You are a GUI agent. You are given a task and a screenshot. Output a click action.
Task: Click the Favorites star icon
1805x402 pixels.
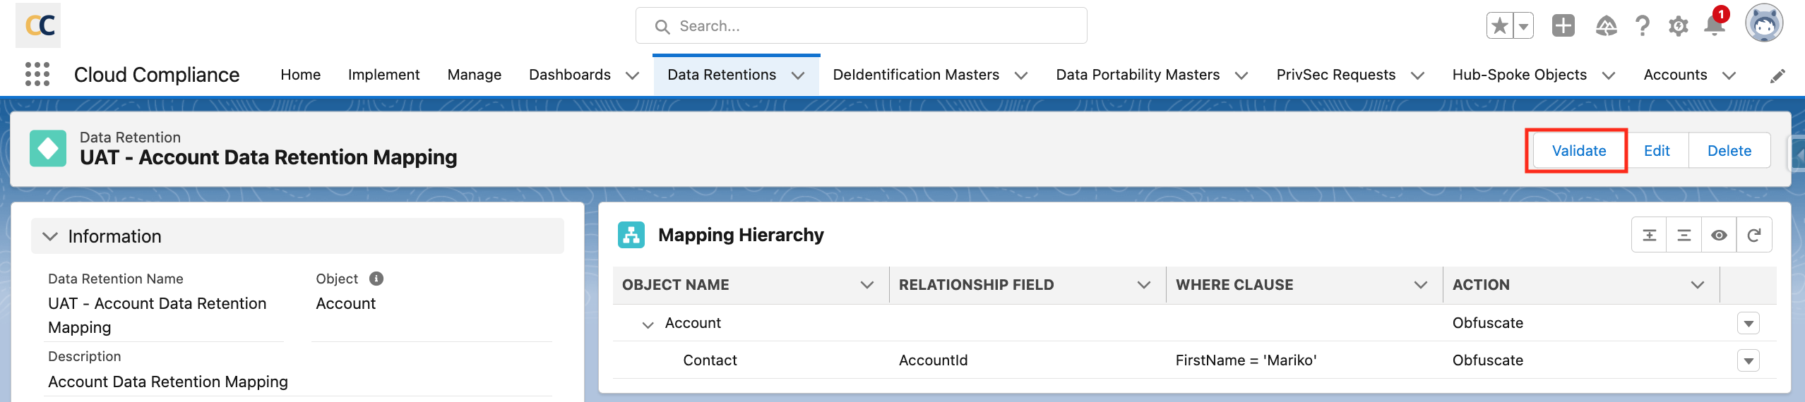[1499, 27]
